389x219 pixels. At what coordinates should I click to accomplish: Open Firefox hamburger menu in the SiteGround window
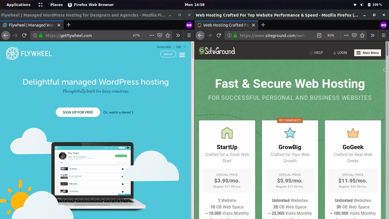pyautogui.click(x=383, y=35)
